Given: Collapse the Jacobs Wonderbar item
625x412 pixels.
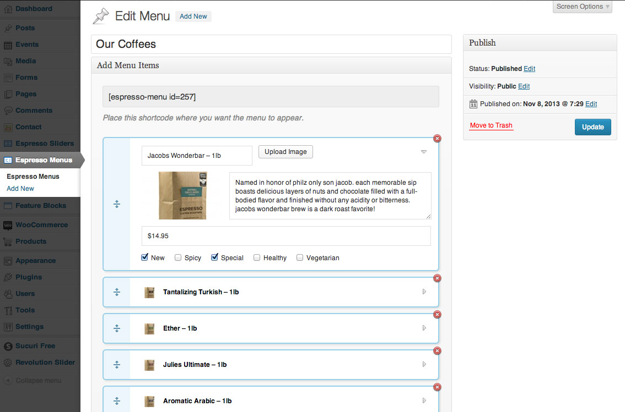Looking at the screenshot, I should coord(424,152).
